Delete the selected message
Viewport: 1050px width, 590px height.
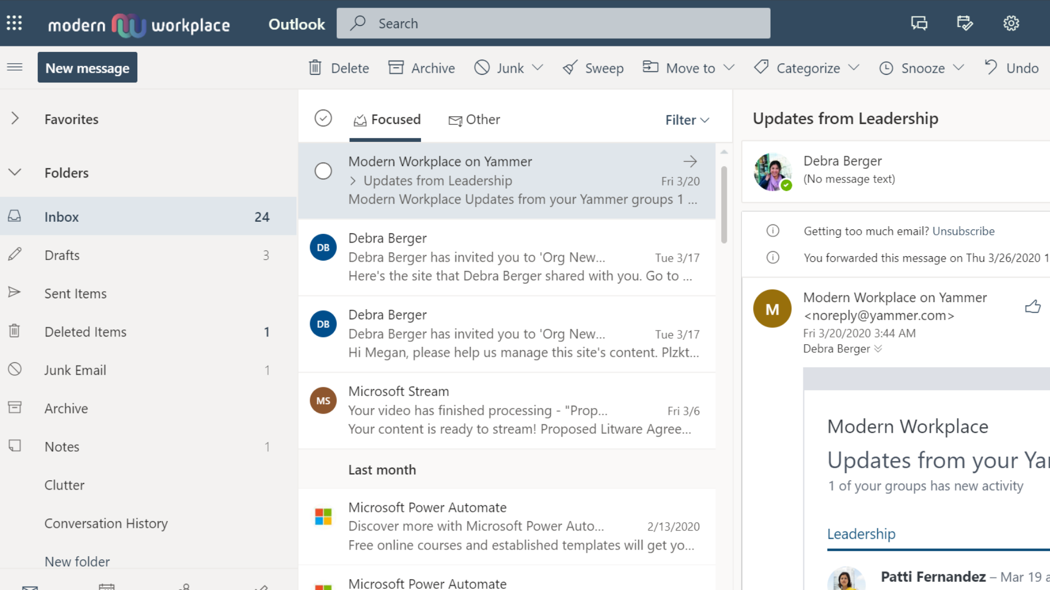(x=339, y=68)
